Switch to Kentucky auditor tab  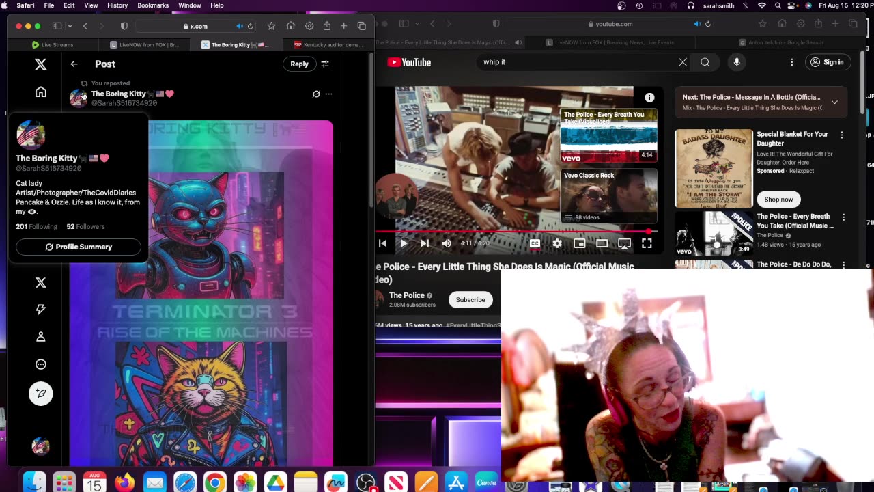(x=328, y=45)
